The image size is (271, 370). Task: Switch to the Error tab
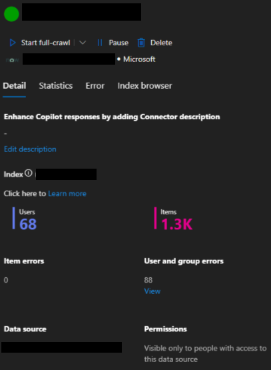tap(95, 85)
